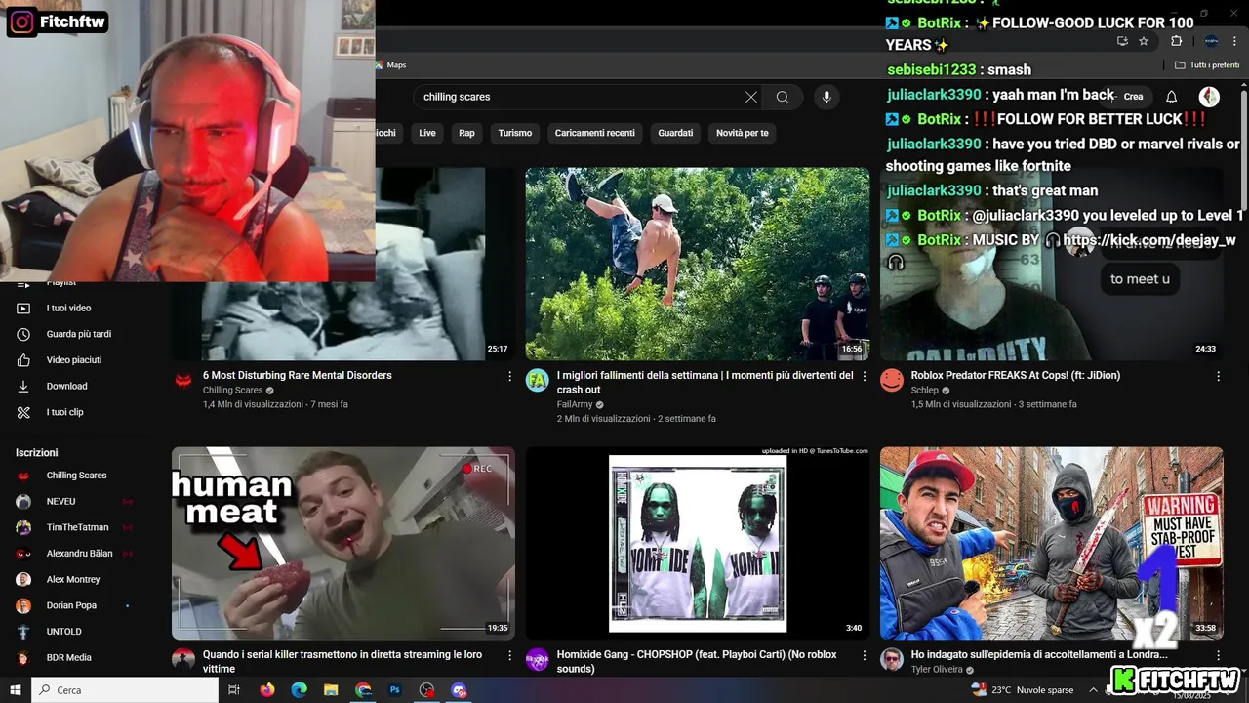Click Schlep channel avatar under video
Viewport: 1249px width, 703px height.
(892, 381)
